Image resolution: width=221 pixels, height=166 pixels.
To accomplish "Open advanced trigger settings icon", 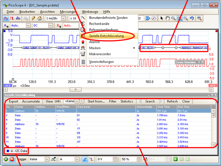I will coord(53,159).
